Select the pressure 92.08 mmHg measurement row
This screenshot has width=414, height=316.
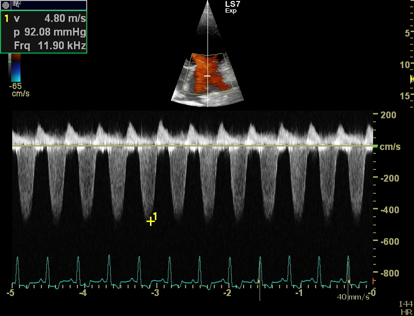[44, 33]
